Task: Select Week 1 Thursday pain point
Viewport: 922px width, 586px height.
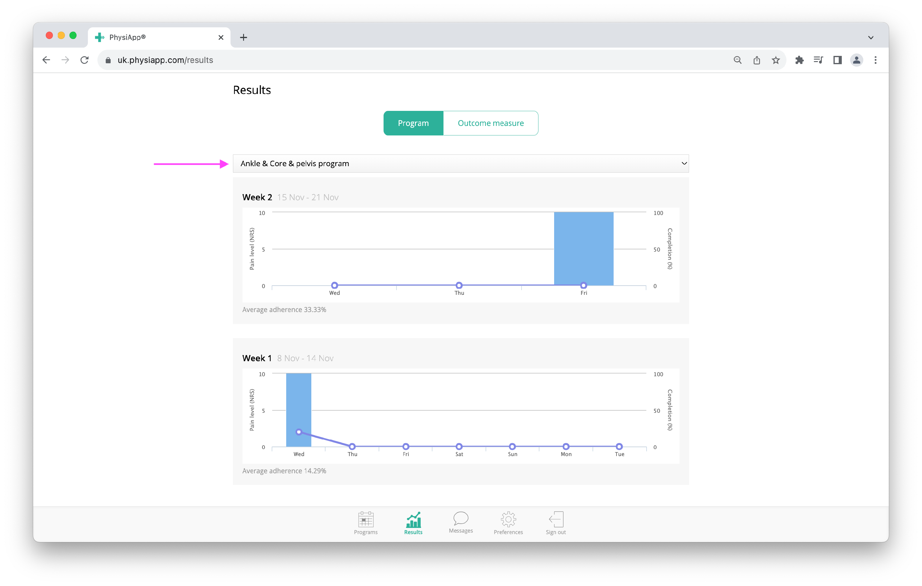Action: click(352, 446)
